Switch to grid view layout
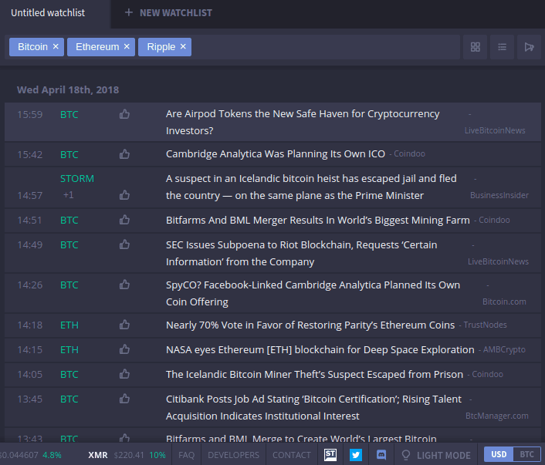This screenshot has height=465, width=545. [476, 47]
